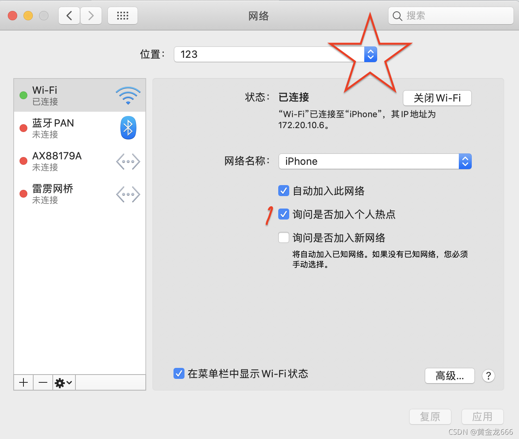The image size is (519, 439).
Task: Select 蓝牙 PAN service in sidebar
Action: (80, 128)
